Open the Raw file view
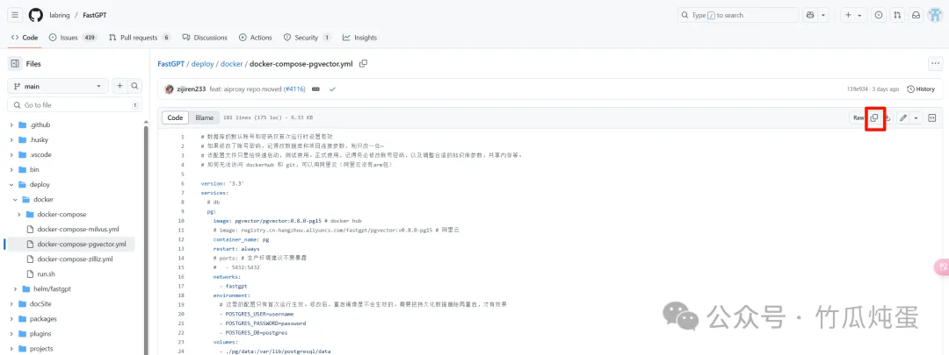949x355 pixels. tap(858, 117)
